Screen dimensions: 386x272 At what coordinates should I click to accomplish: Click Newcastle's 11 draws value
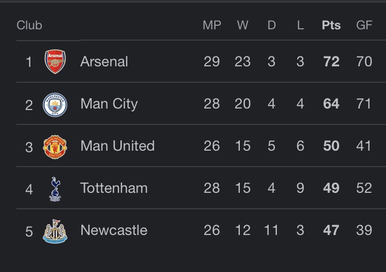point(271,230)
